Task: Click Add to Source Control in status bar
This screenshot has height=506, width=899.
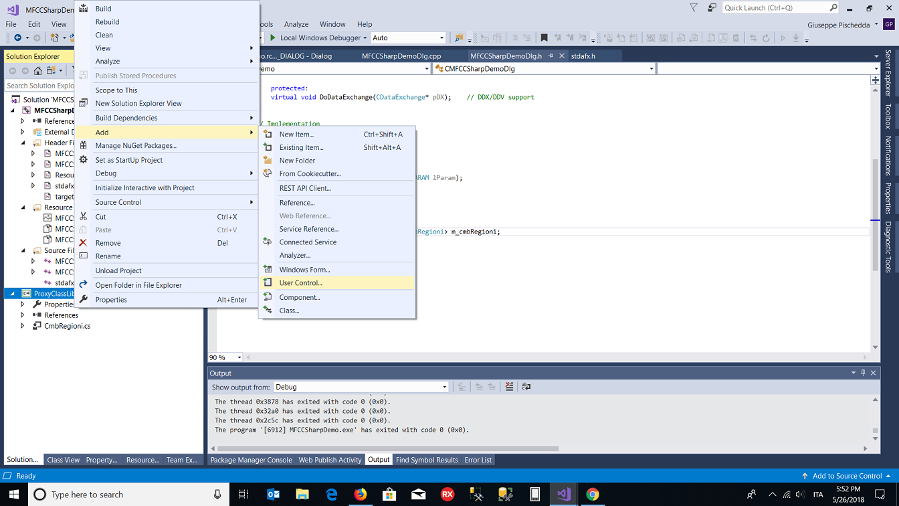Action: pyautogui.click(x=847, y=476)
